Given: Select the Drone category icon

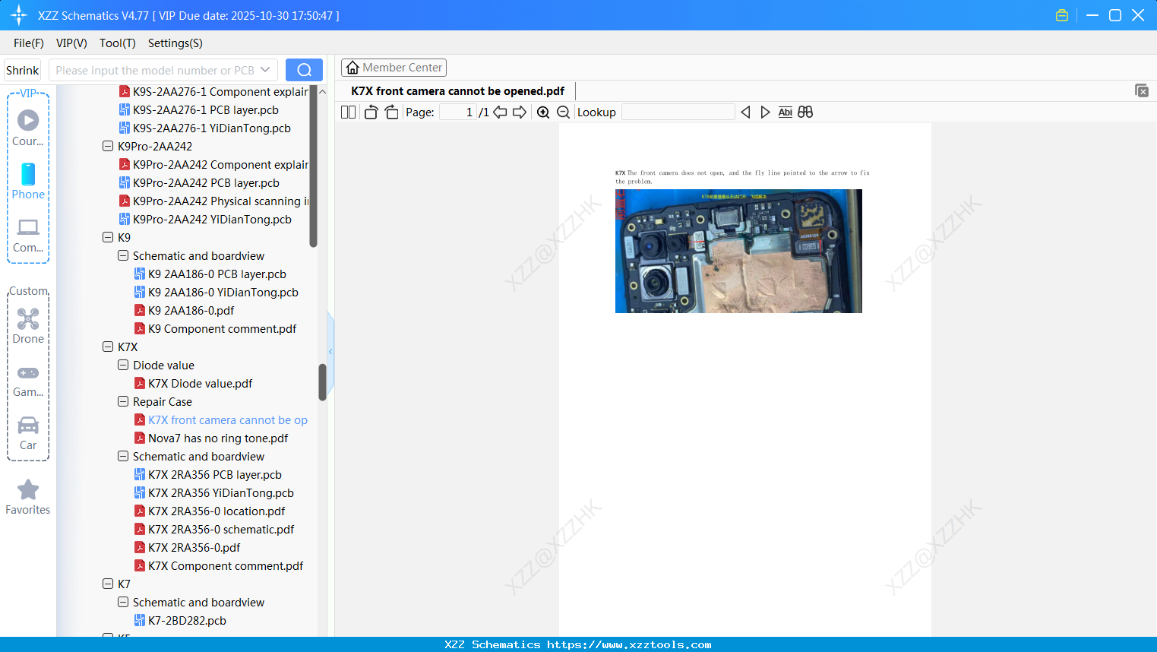Looking at the screenshot, I should (x=27, y=319).
